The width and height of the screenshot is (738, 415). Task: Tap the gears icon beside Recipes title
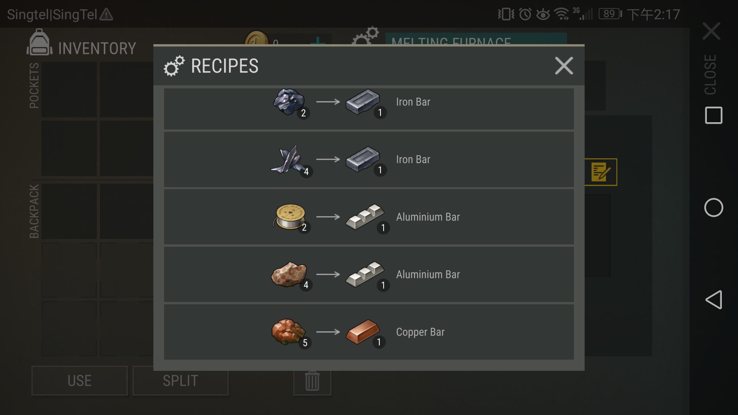coord(174,66)
